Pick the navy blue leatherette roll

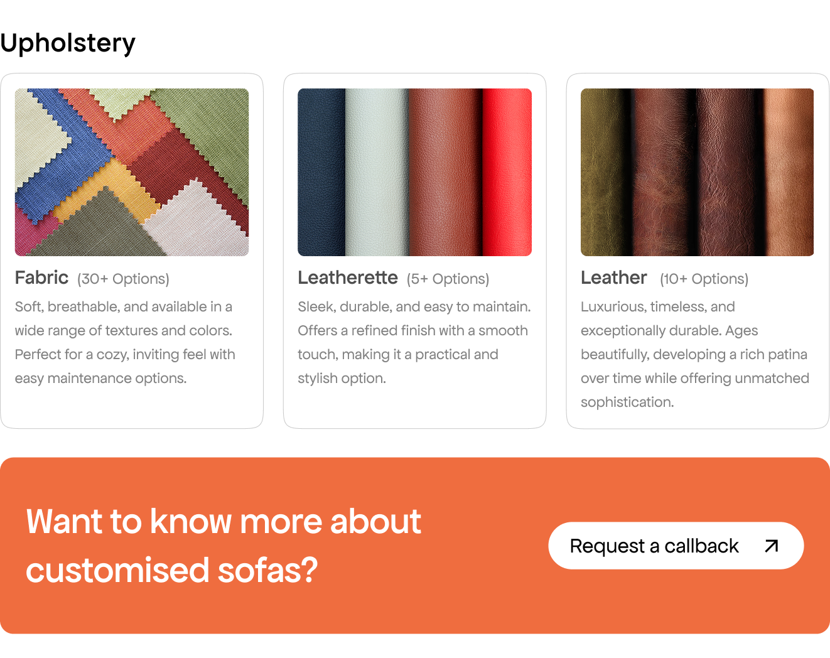321,172
